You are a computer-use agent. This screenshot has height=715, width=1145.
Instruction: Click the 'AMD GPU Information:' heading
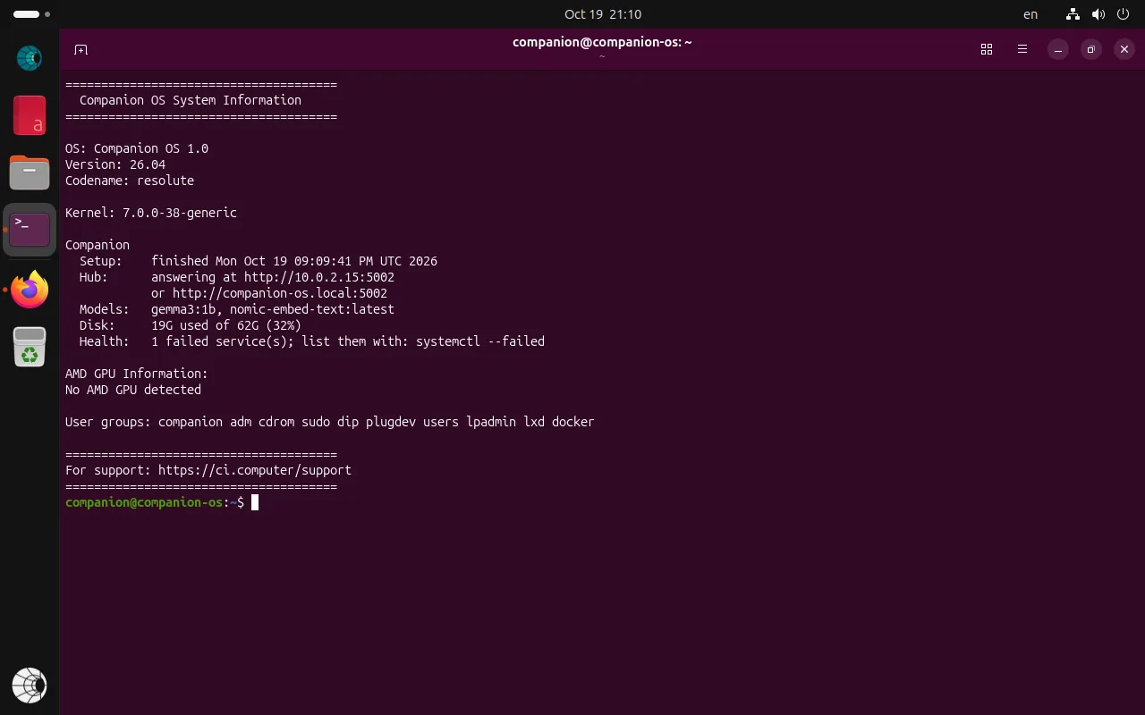coord(137,374)
